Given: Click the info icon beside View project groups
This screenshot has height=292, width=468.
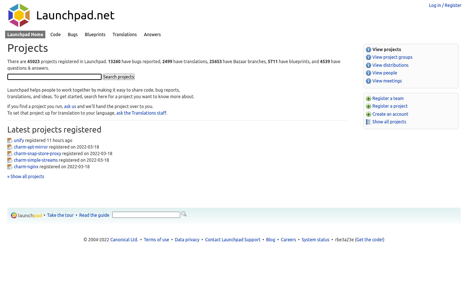Looking at the screenshot, I should click(x=369, y=57).
